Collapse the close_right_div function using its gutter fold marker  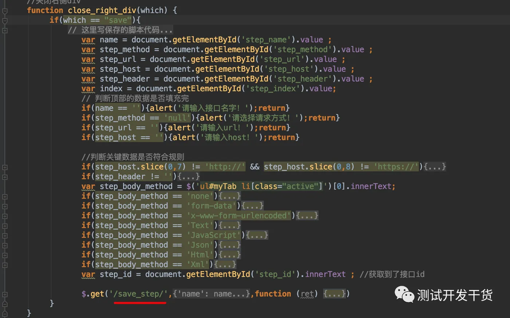(5, 11)
